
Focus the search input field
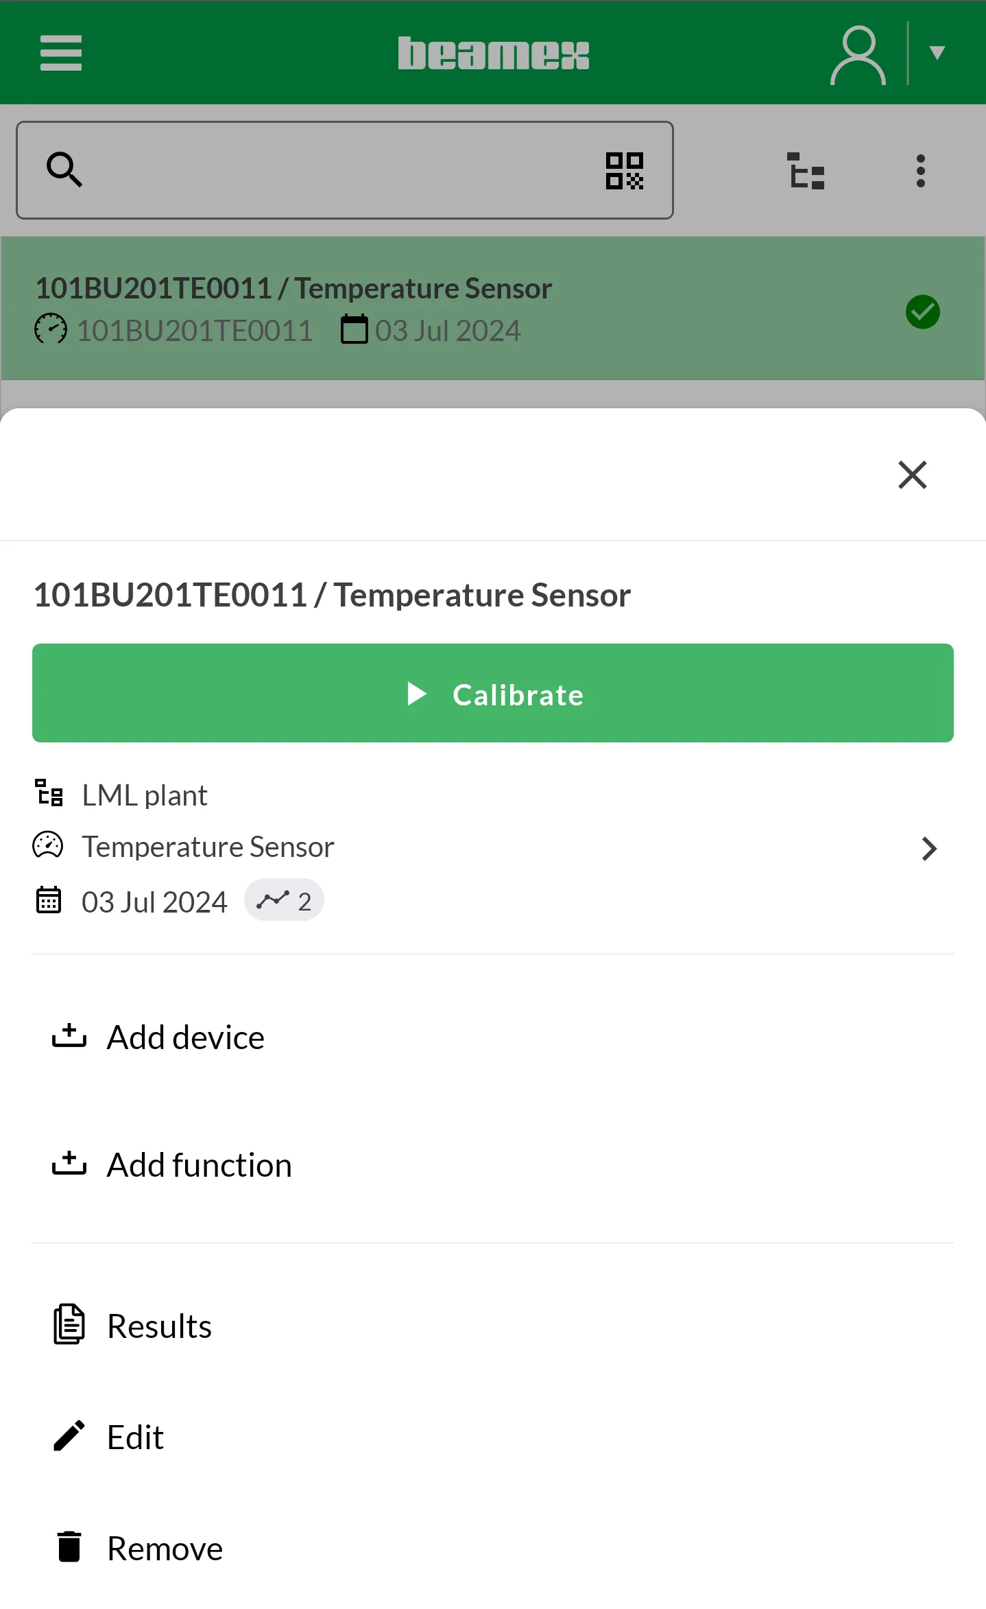coord(343,171)
